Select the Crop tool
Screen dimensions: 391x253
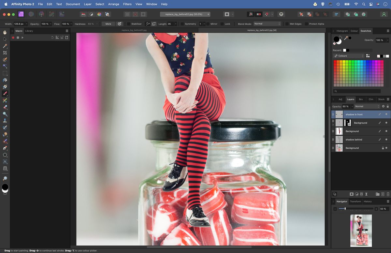pyautogui.click(x=5, y=52)
